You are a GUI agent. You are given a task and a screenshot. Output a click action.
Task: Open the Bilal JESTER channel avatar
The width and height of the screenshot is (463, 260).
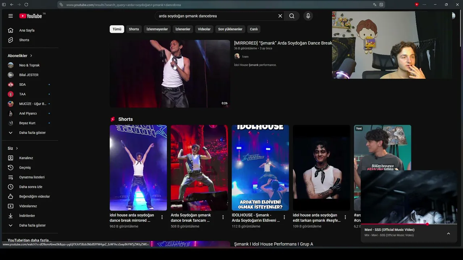point(10,75)
